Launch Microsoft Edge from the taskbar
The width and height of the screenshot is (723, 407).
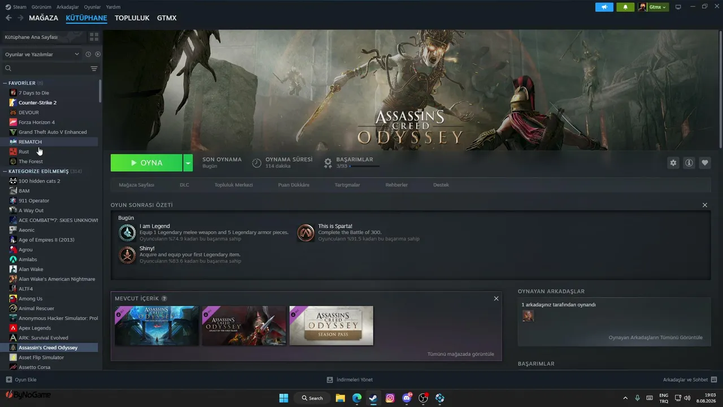(357, 398)
